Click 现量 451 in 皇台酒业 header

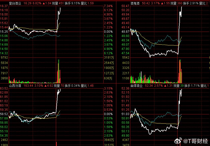click(x=58, y=3)
